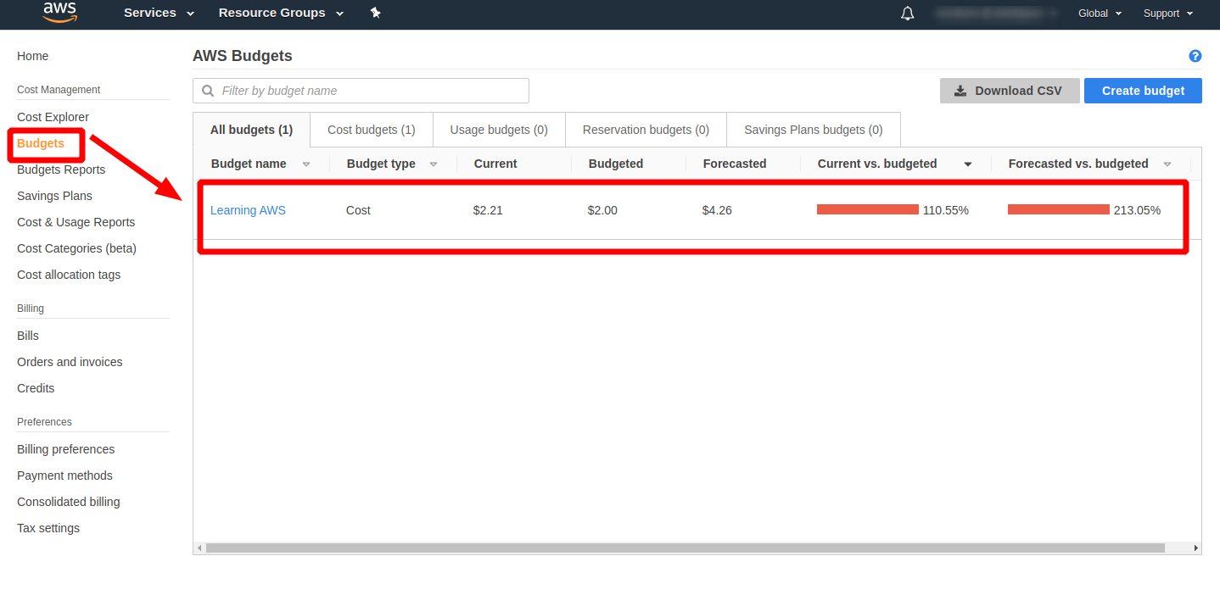Go to Home in sidebar
The height and width of the screenshot is (595, 1220).
click(x=32, y=56)
